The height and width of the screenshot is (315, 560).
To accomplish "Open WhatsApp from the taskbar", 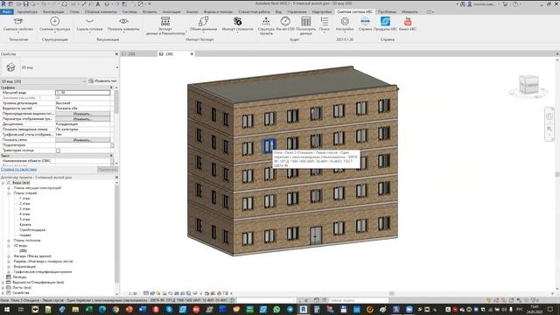I will coord(276,309).
